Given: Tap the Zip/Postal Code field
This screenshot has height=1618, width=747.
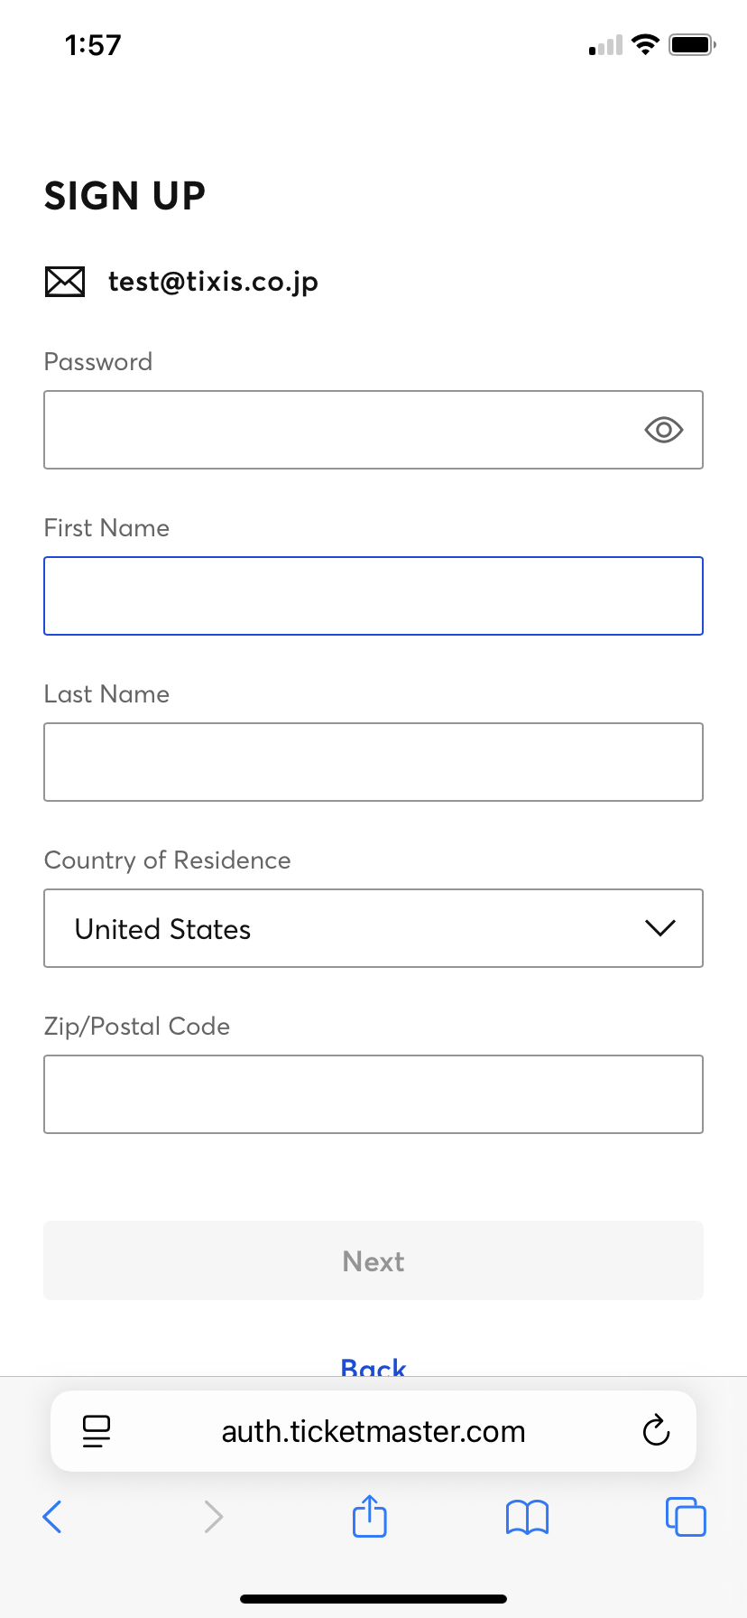Looking at the screenshot, I should pyautogui.click(x=373, y=1094).
